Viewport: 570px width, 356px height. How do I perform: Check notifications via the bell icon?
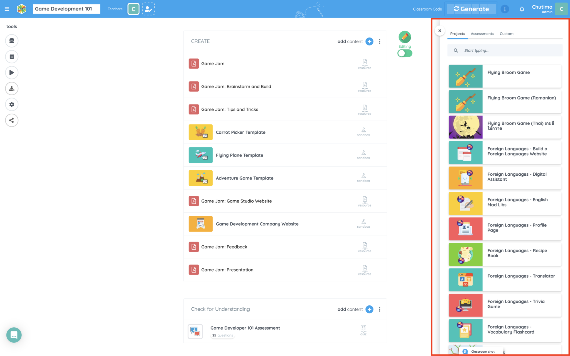click(x=522, y=9)
